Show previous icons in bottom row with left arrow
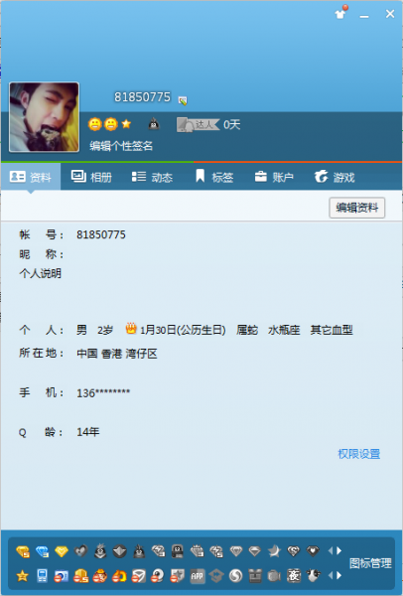Viewport: 403px width, 596px height. 331,576
